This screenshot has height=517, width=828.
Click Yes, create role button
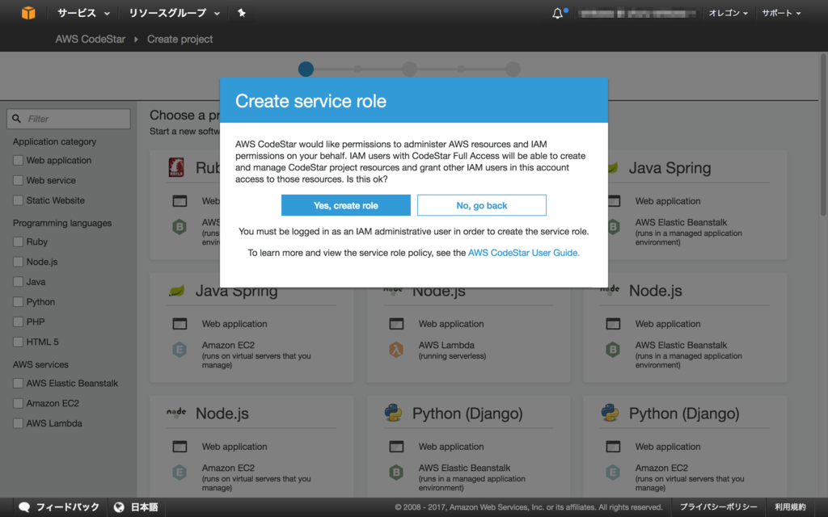[x=346, y=205]
